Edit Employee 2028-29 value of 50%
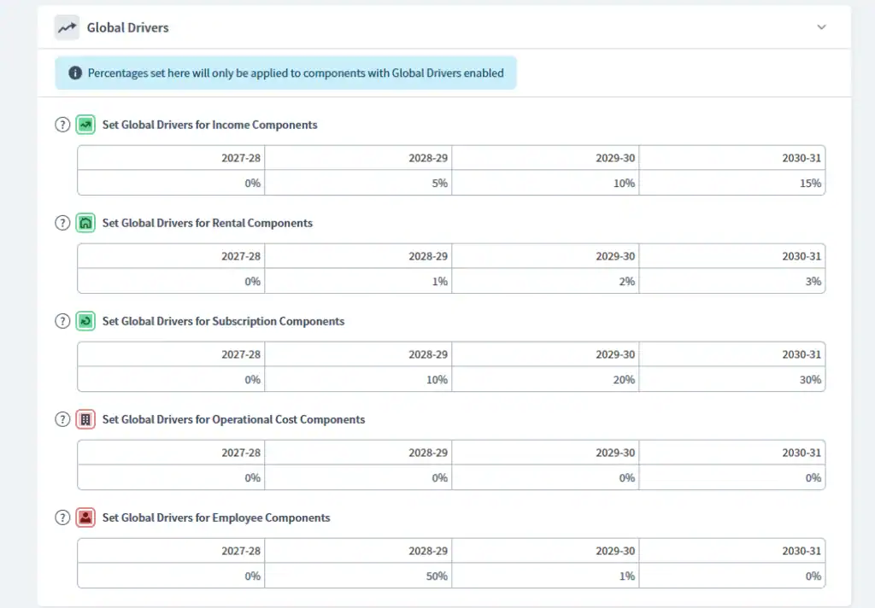Screen dimensions: 875x608 [358, 576]
